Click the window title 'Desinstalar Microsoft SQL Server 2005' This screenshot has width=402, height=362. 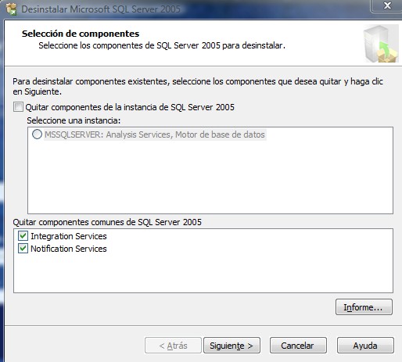click(101, 9)
